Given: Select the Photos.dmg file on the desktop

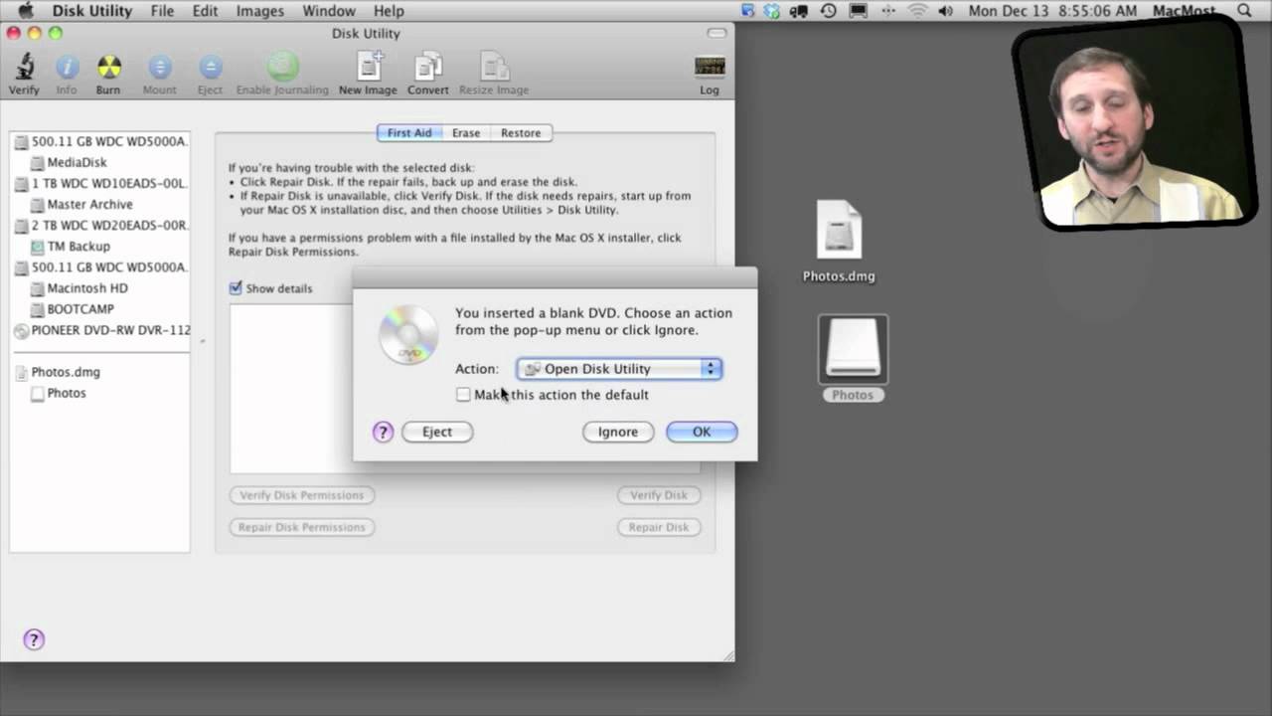Looking at the screenshot, I should coord(839,242).
